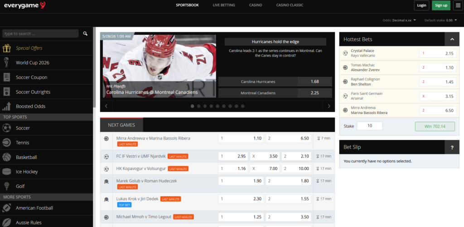
Task: Open the Special Offers link
Action: pyautogui.click(x=29, y=48)
